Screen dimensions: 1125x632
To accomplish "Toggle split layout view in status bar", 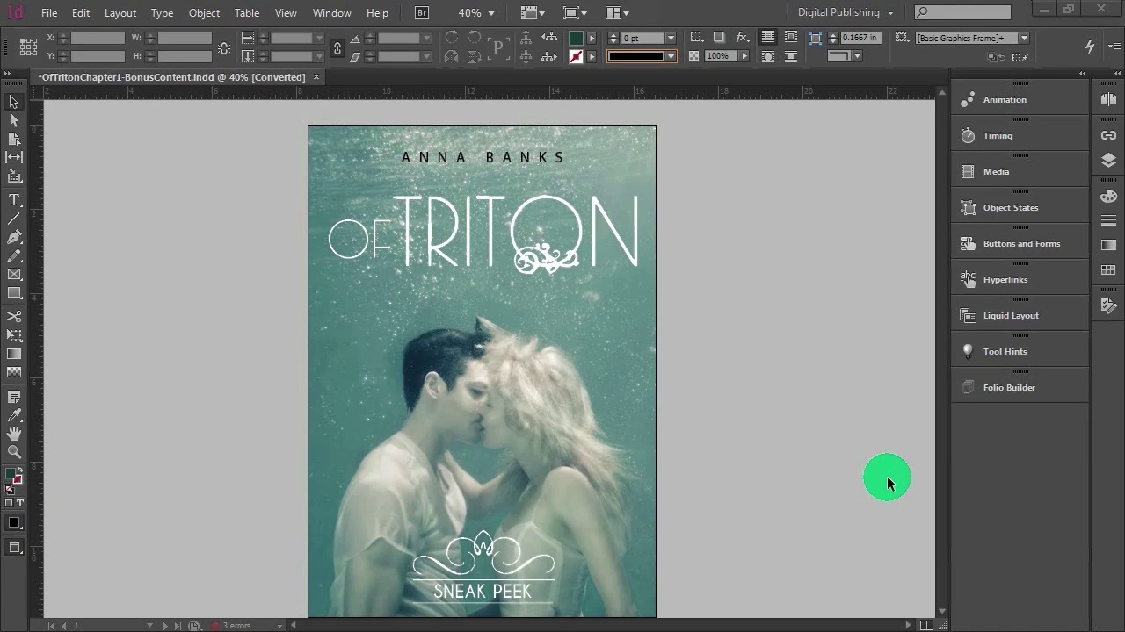I will tap(926, 625).
